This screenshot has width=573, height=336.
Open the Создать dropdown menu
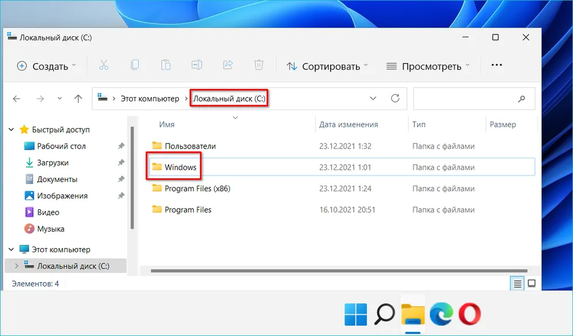click(46, 66)
